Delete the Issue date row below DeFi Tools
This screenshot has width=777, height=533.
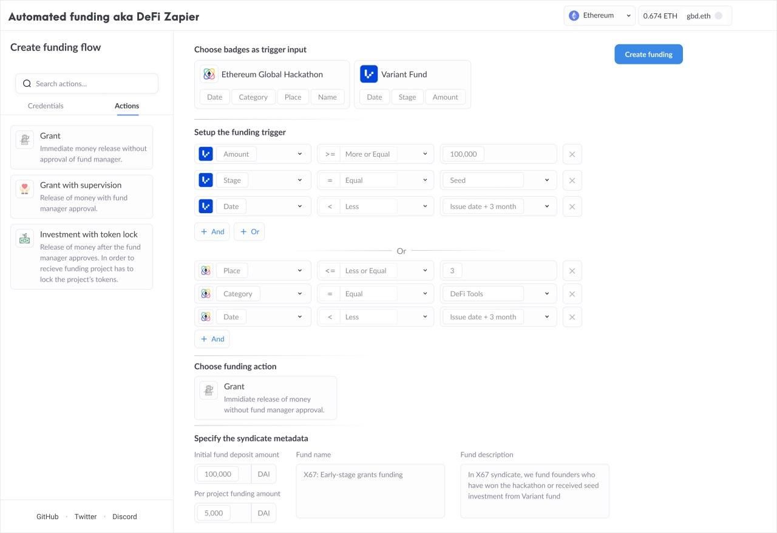pyautogui.click(x=572, y=317)
